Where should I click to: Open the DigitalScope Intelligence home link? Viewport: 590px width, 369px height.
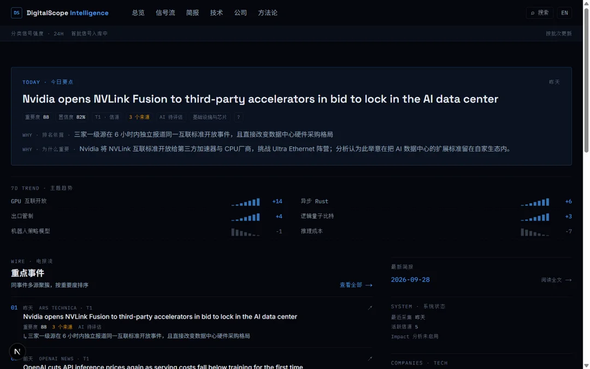click(60, 13)
